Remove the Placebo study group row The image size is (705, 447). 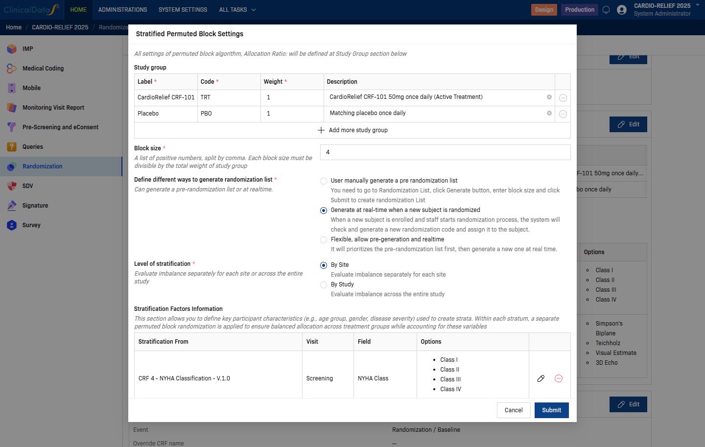click(563, 114)
